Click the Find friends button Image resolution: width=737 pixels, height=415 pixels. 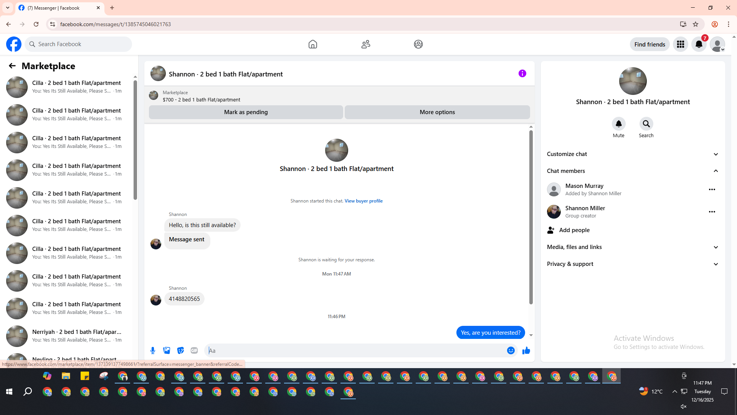coord(650,45)
